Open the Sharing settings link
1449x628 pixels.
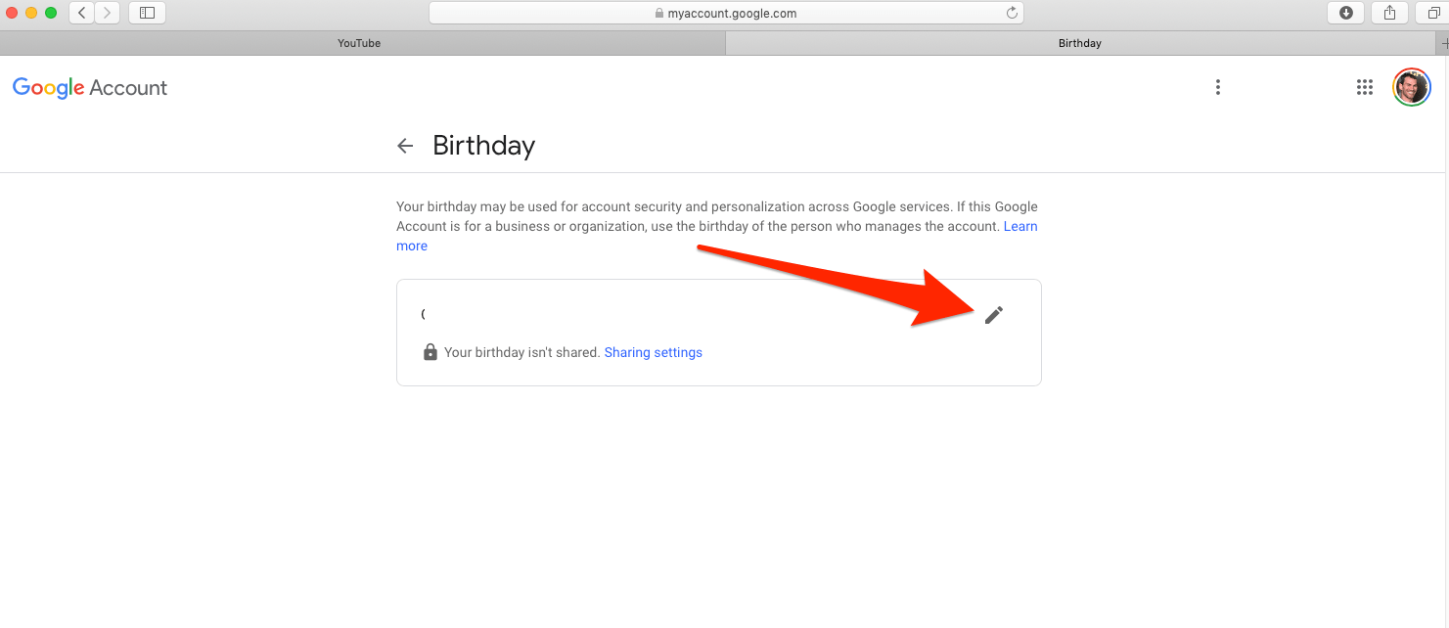(x=653, y=352)
